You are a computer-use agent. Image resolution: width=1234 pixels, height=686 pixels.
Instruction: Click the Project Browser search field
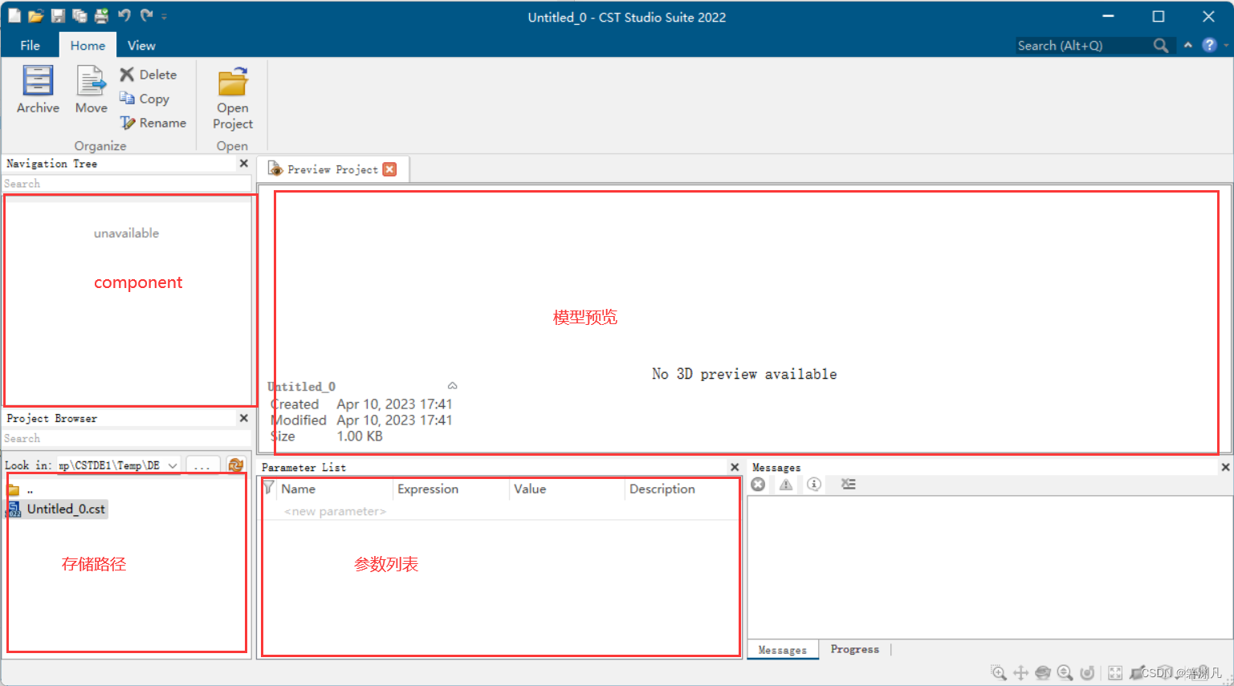126,439
